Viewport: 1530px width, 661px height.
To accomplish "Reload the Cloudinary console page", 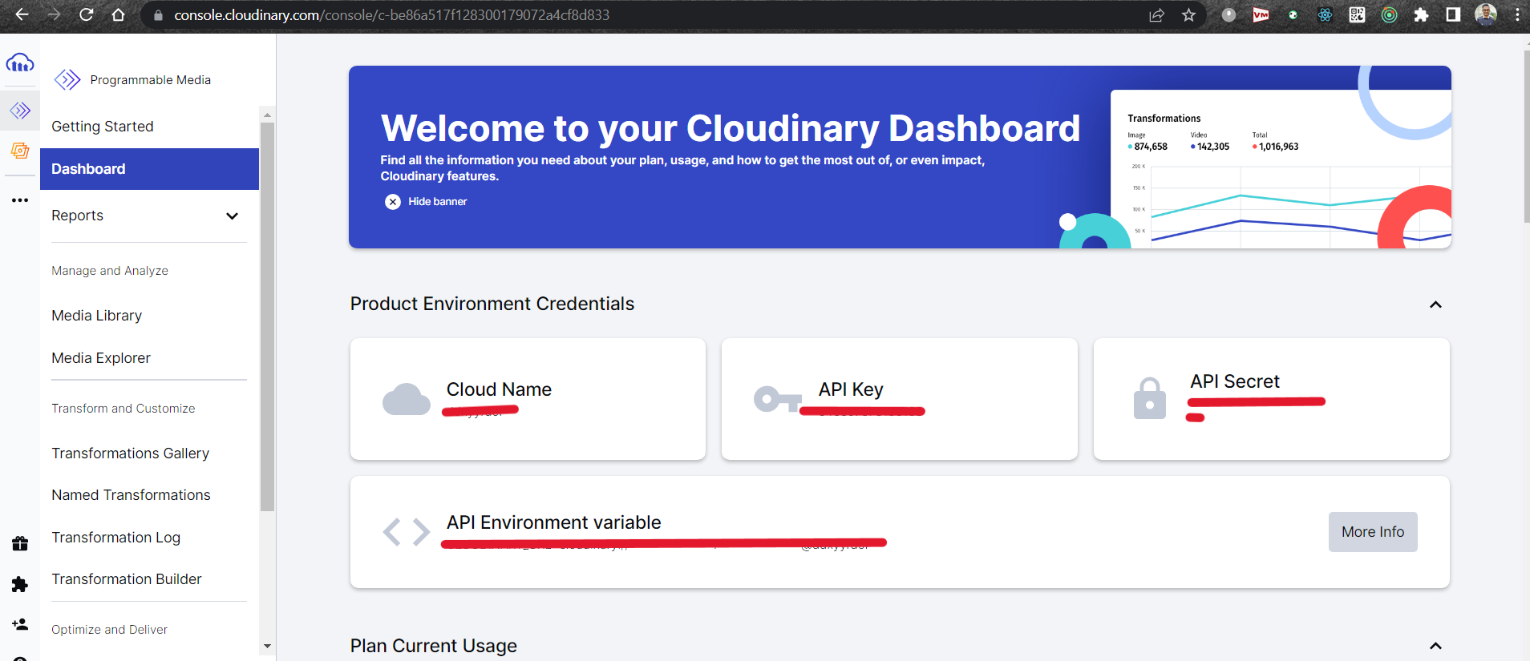I will [86, 14].
